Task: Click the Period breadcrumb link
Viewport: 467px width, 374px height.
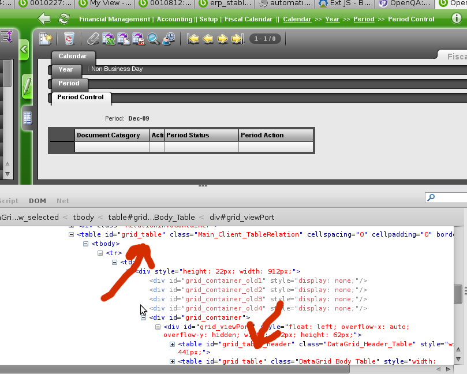Action: tap(364, 19)
